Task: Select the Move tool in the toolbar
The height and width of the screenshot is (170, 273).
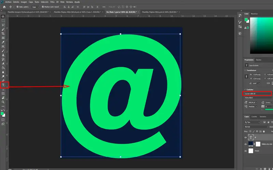Action: coord(3,16)
